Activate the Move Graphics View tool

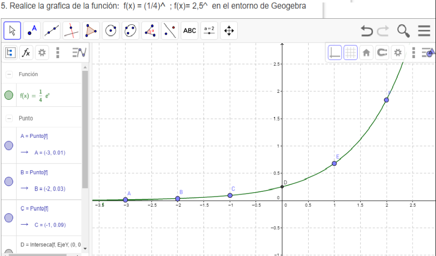click(x=229, y=30)
